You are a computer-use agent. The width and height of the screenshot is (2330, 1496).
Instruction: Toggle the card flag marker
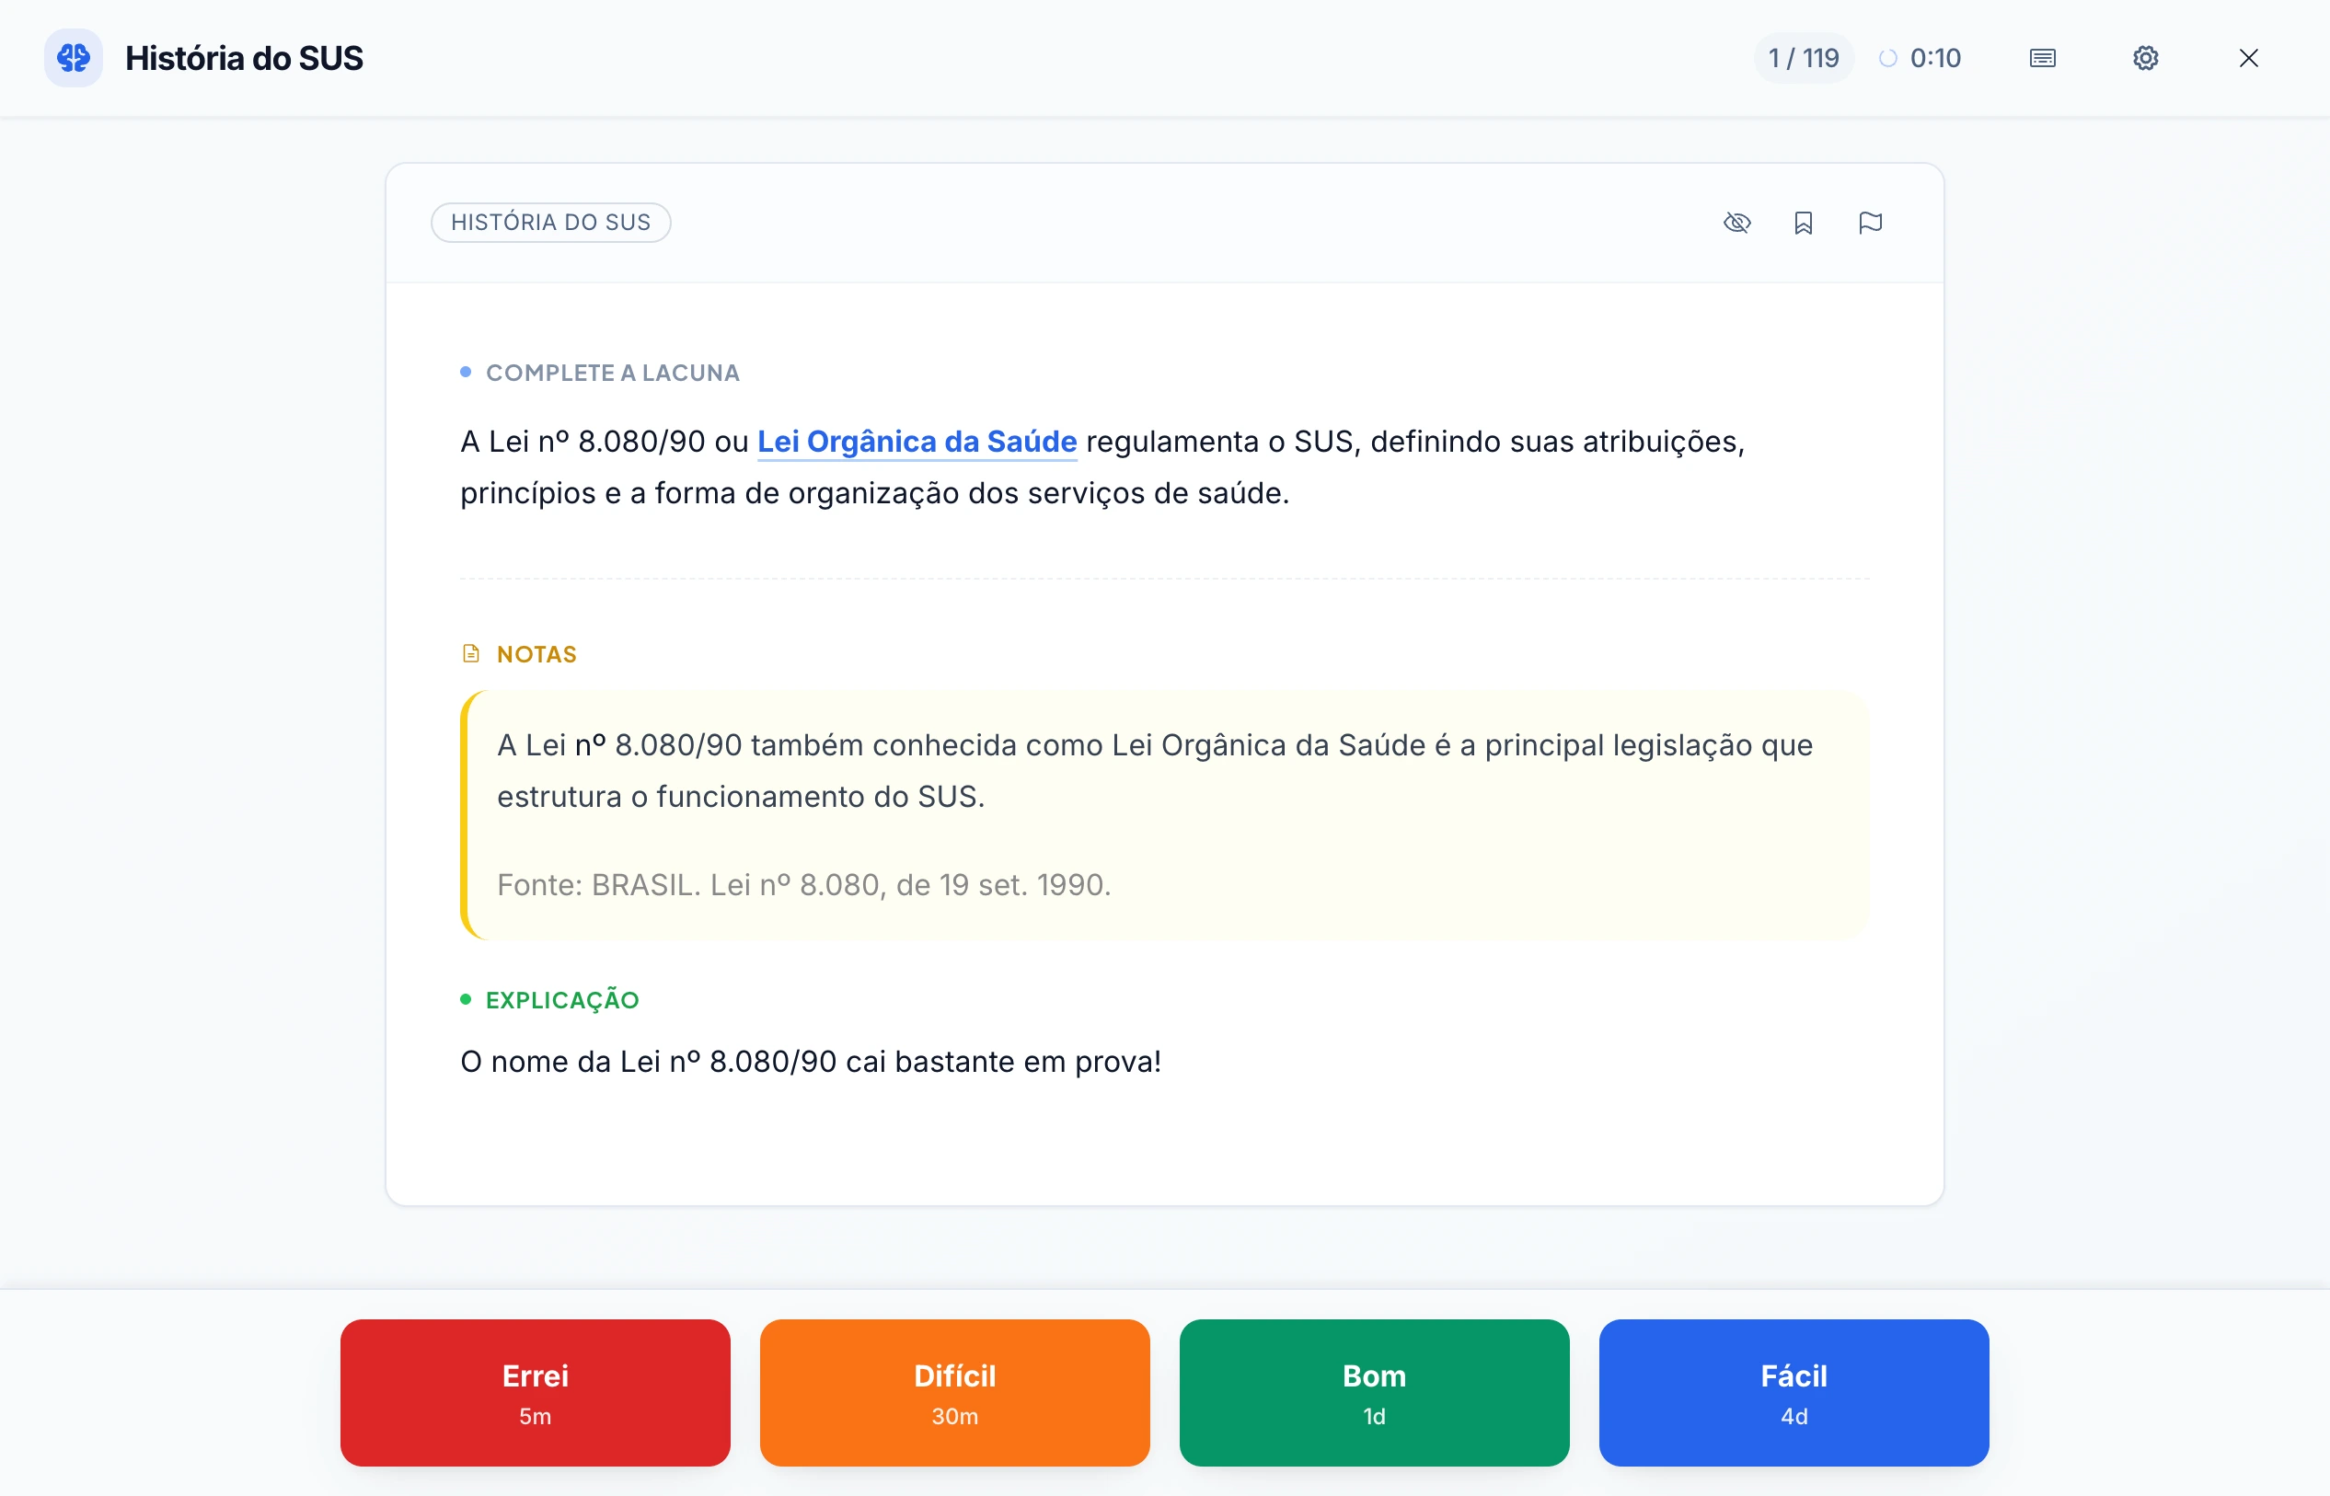pyautogui.click(x=1871, y=223)
